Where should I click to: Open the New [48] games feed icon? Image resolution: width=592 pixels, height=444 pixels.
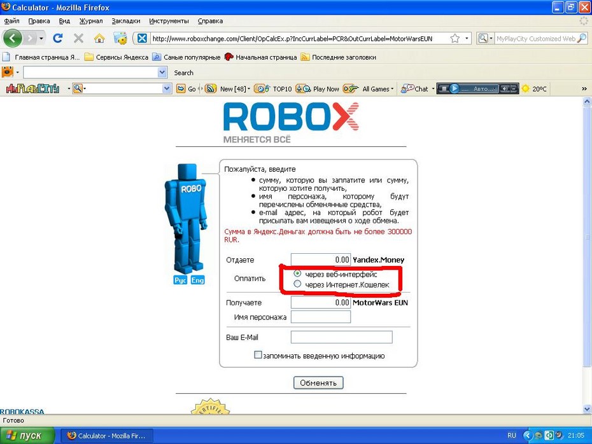pos(211,88)
